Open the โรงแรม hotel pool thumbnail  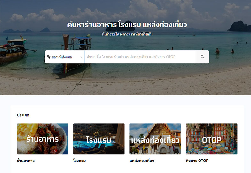click(99, 139)
